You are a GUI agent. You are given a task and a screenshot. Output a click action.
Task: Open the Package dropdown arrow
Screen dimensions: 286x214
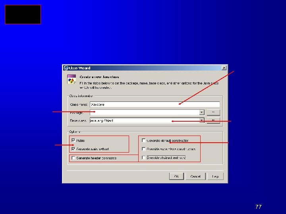[201, 113]
